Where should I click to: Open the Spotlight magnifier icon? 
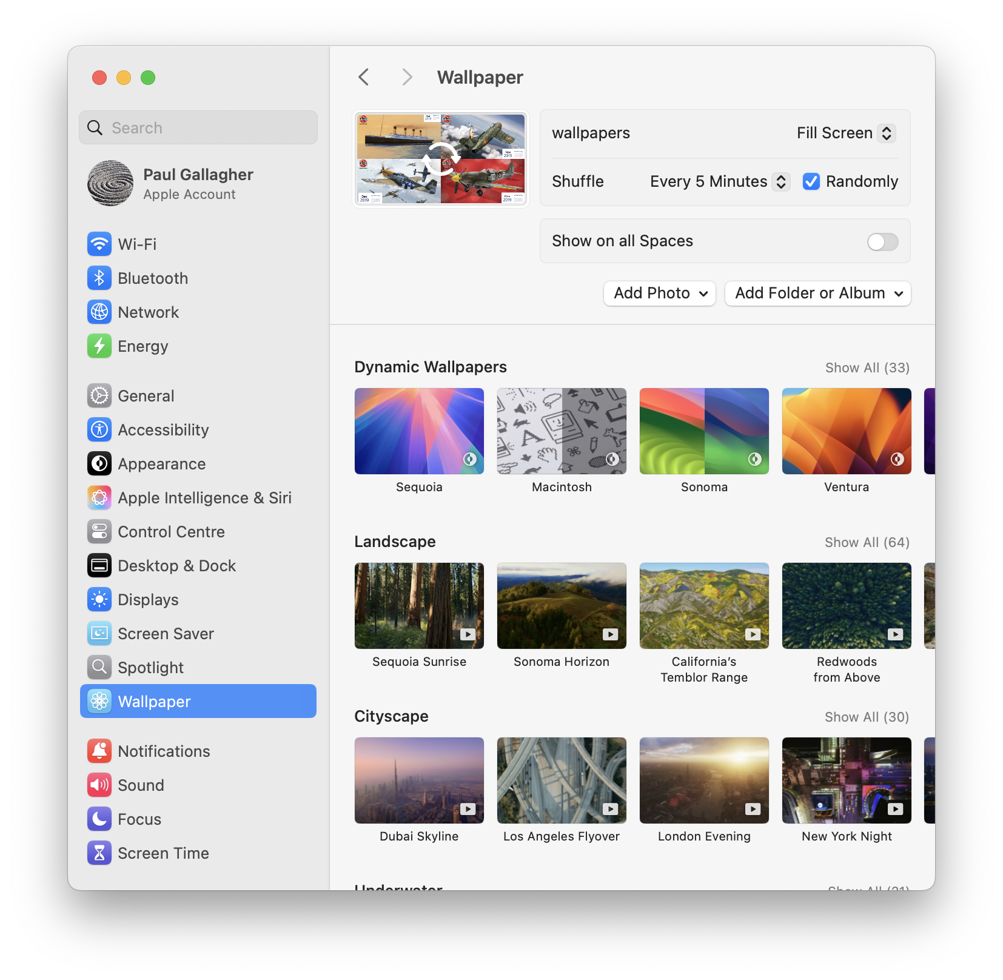99,667
